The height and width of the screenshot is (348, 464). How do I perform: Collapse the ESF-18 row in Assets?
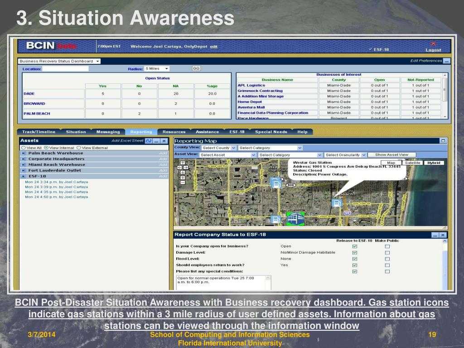coord(24,176)
